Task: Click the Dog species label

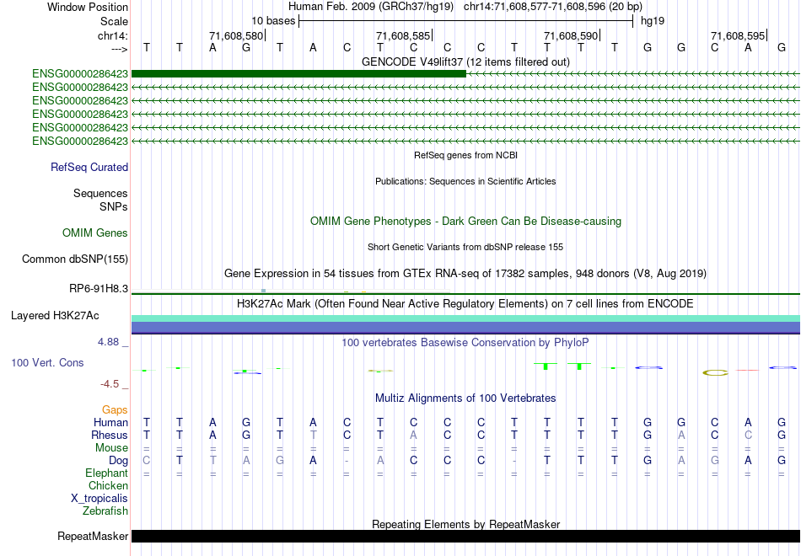Action: [118, 461]
